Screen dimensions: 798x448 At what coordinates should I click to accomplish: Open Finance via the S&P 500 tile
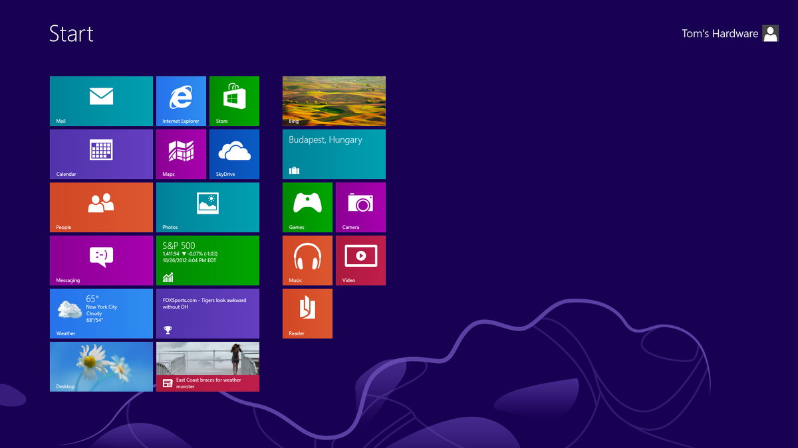click(x=207, y=260)
